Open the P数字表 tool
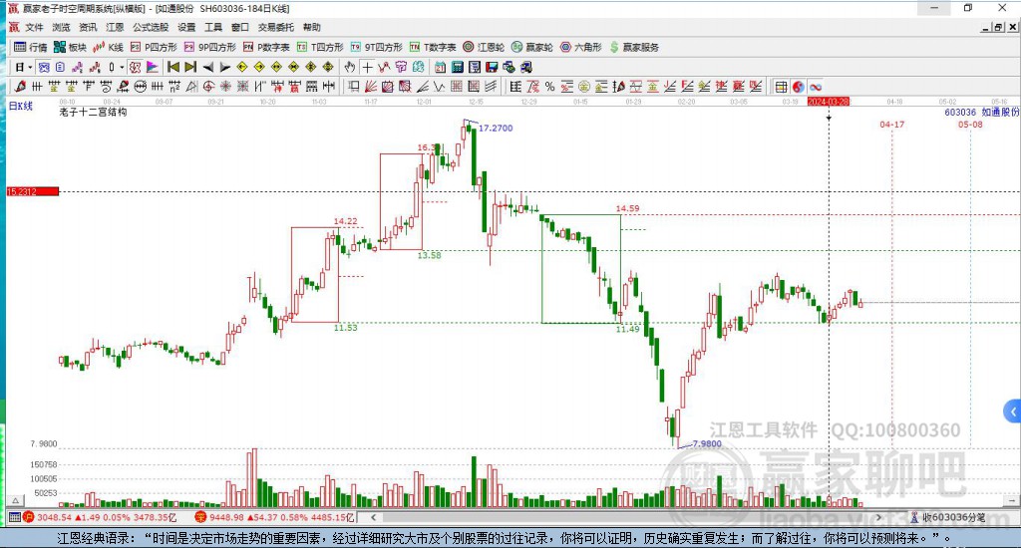 tap(265, 47)
